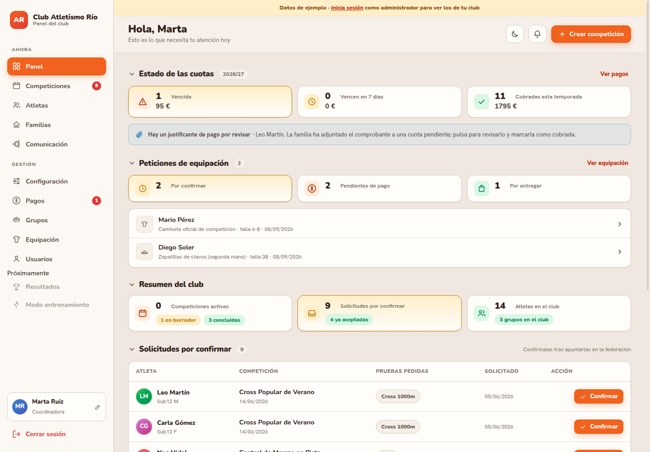Toggle dark mode with the moon icon
The image size is (650, 452).
[x=515, y=34]
